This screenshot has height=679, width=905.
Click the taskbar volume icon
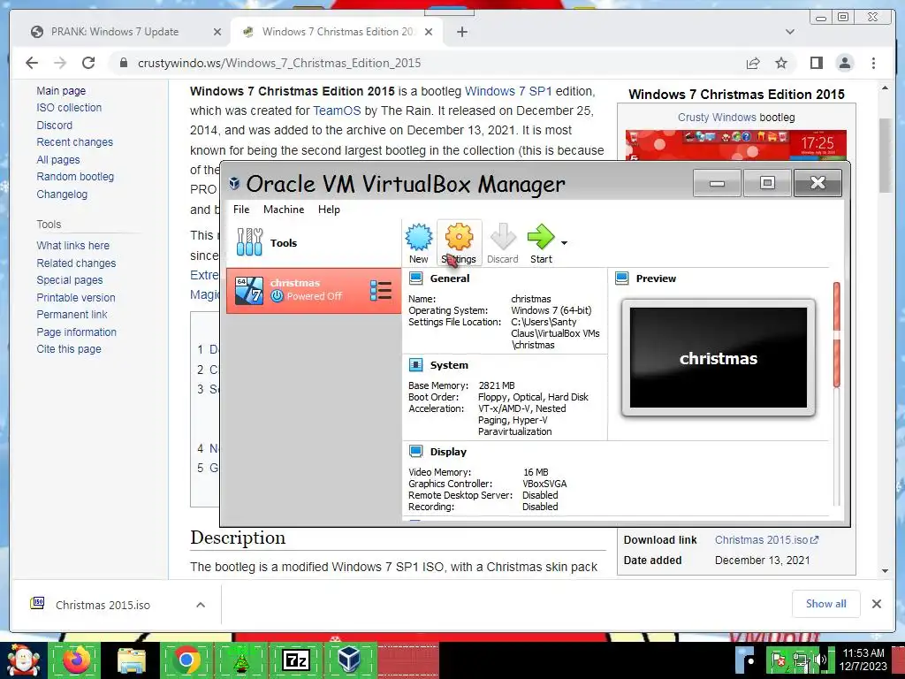[821, 660]
